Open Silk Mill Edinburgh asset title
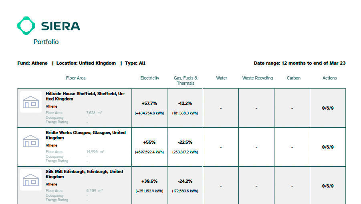 [84, 174]
